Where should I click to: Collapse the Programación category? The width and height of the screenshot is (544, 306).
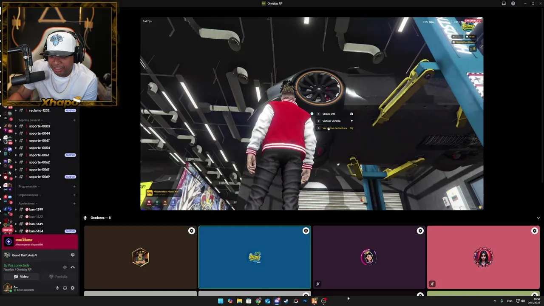[29, 187]
